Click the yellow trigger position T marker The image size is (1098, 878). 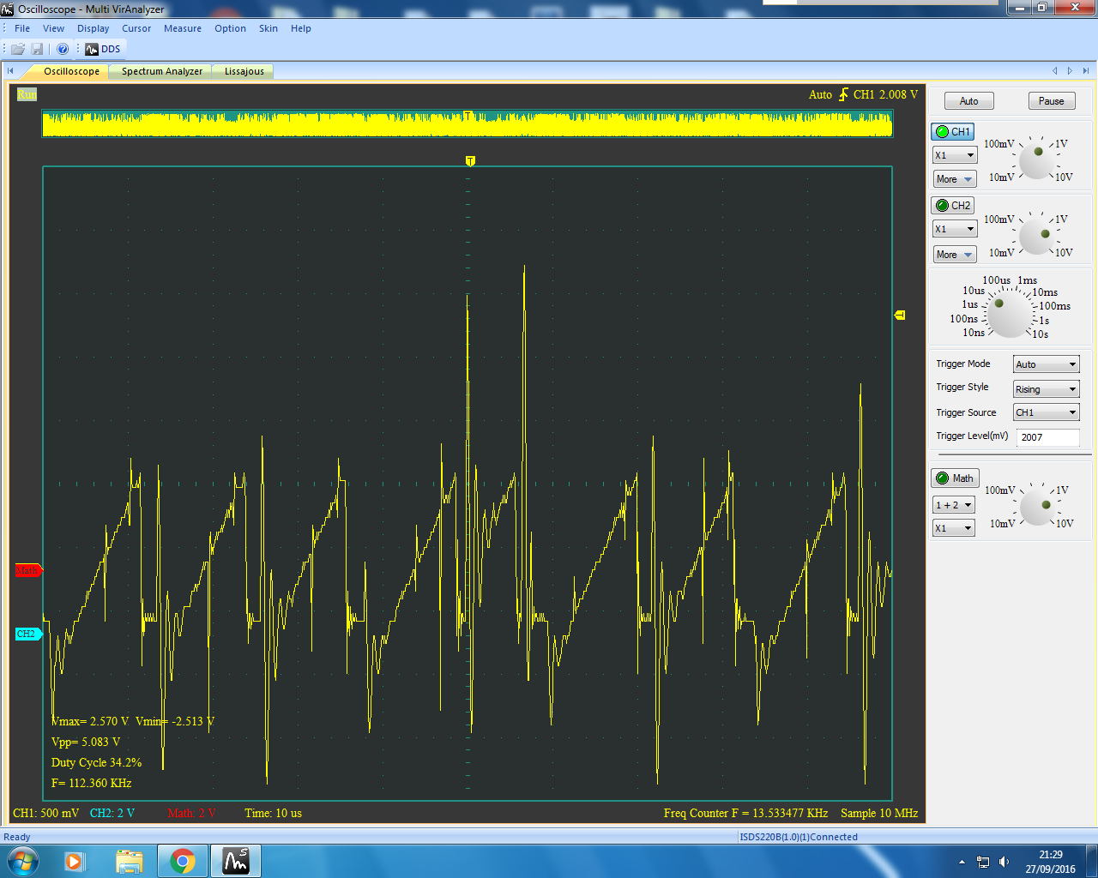point(470,161)
